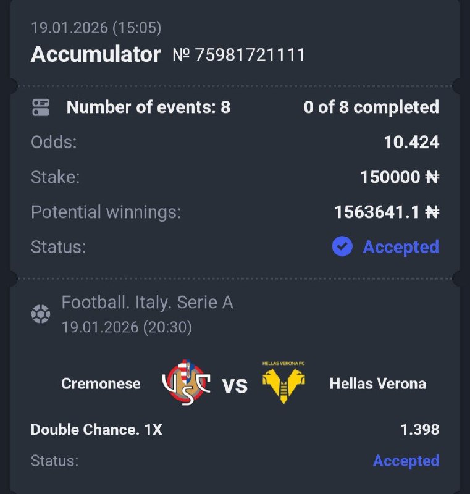Click the Hellas Verona club crest icon
Image resolution: width=470 pixels, height=494 pixels.
(x=284, y=383)
